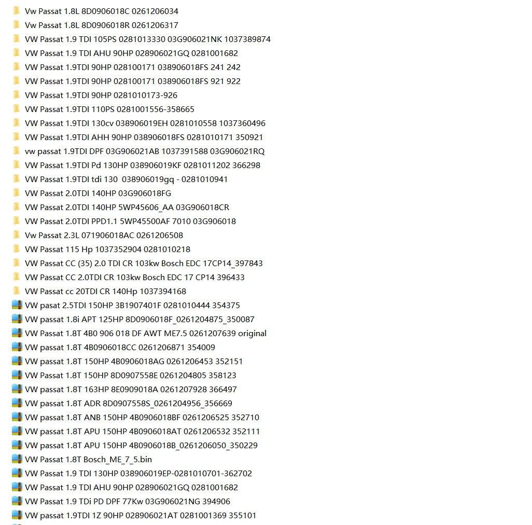Click folder icon of Vw Passat 1.8L 8D0906018C 0261206034
The width and height of the screenshot is (532, 525).
(x=16, y=11)
